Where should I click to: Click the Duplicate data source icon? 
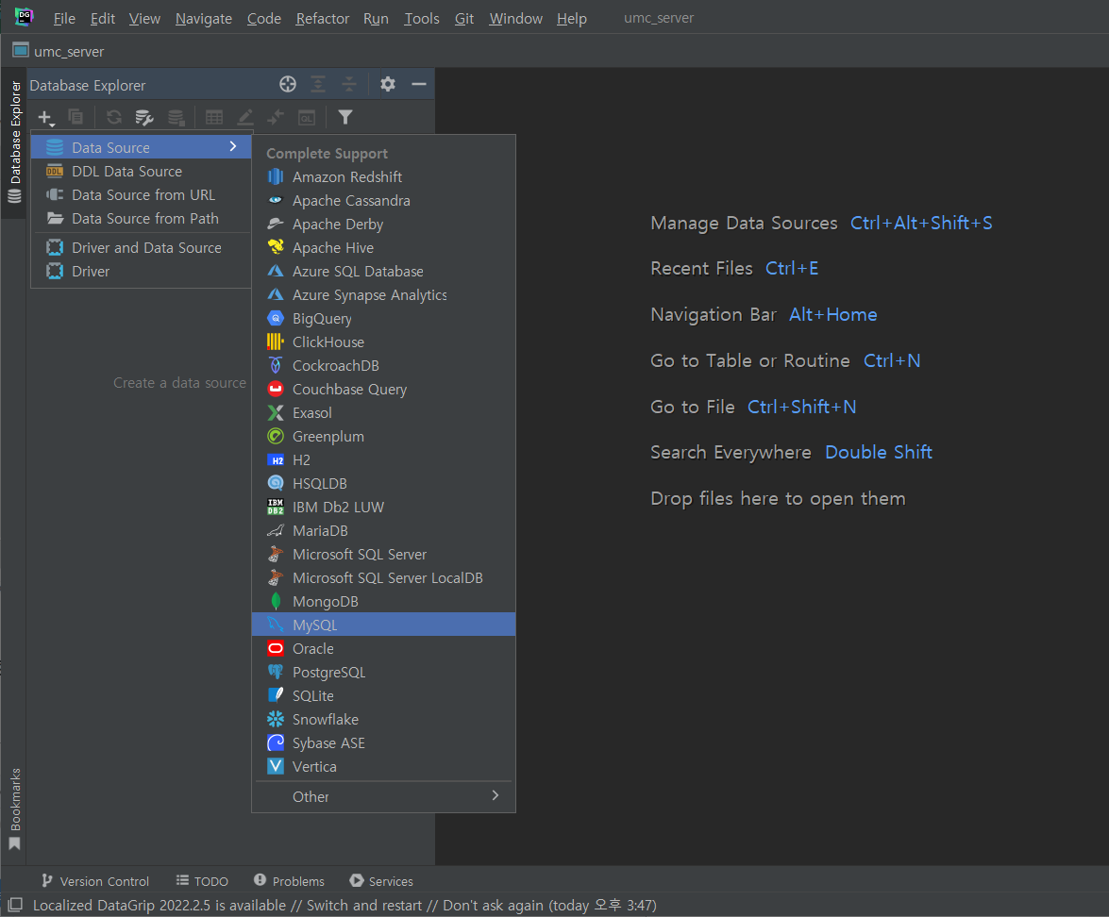tap(76, 117)
